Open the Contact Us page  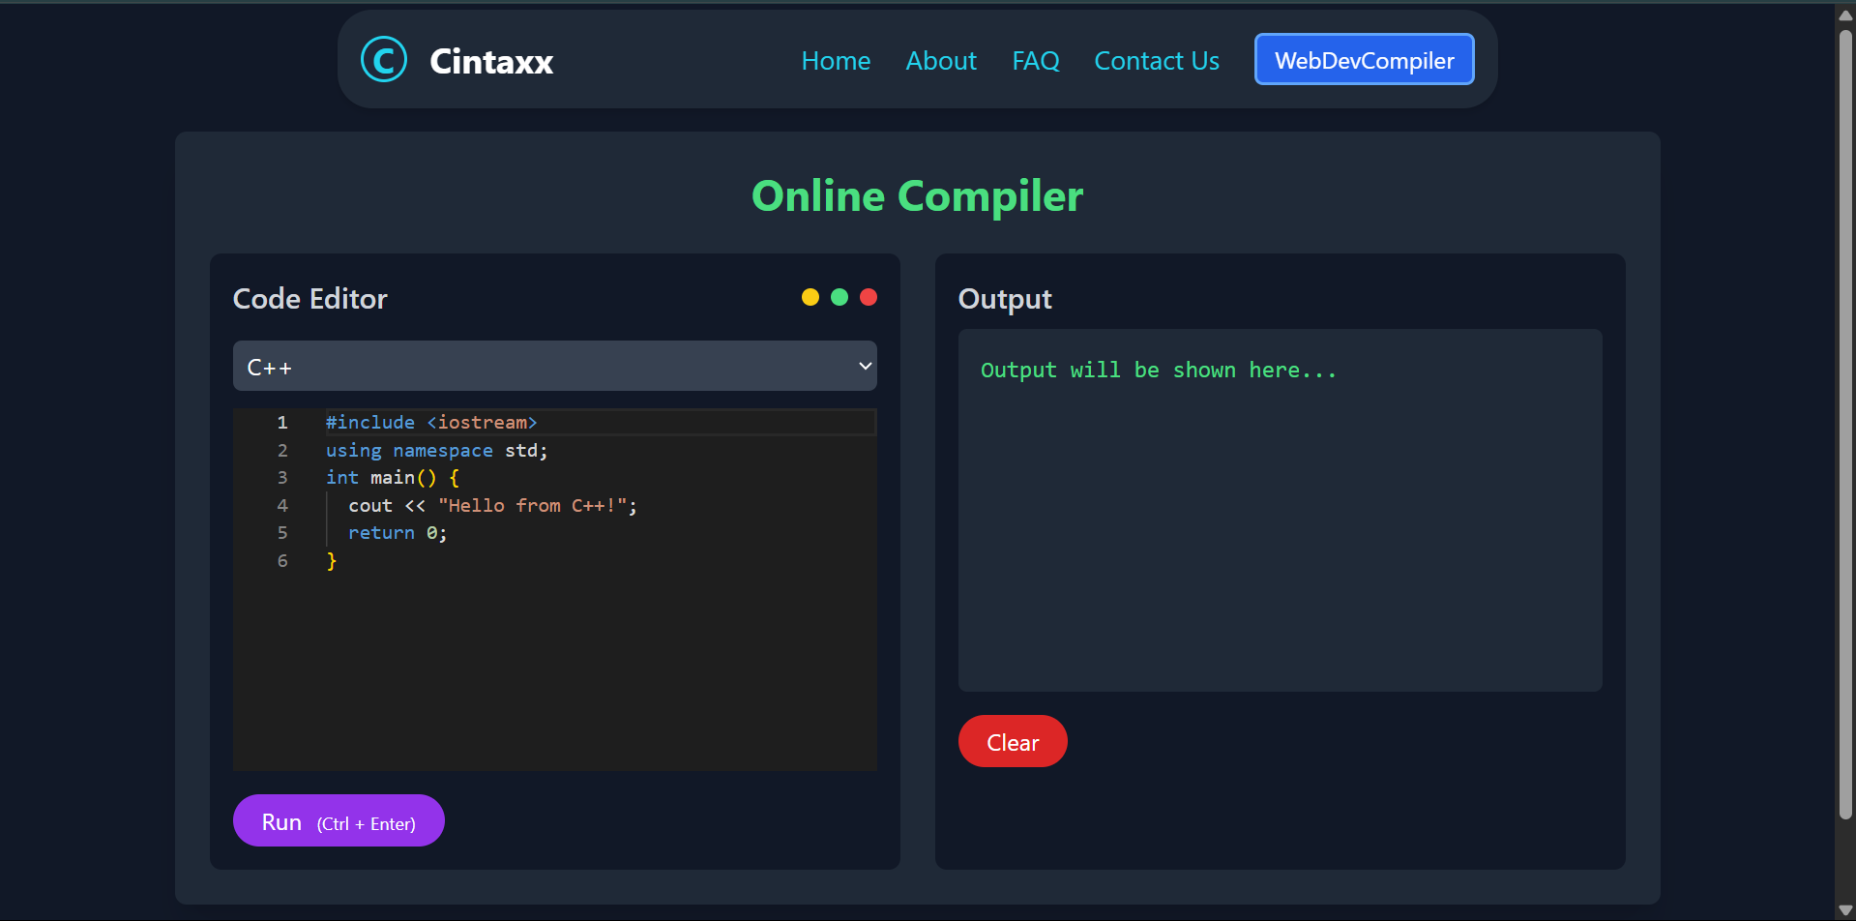click(1156, 61)
